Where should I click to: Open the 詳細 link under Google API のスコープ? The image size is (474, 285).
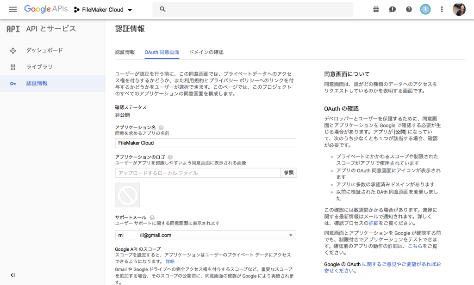[170, 261]
